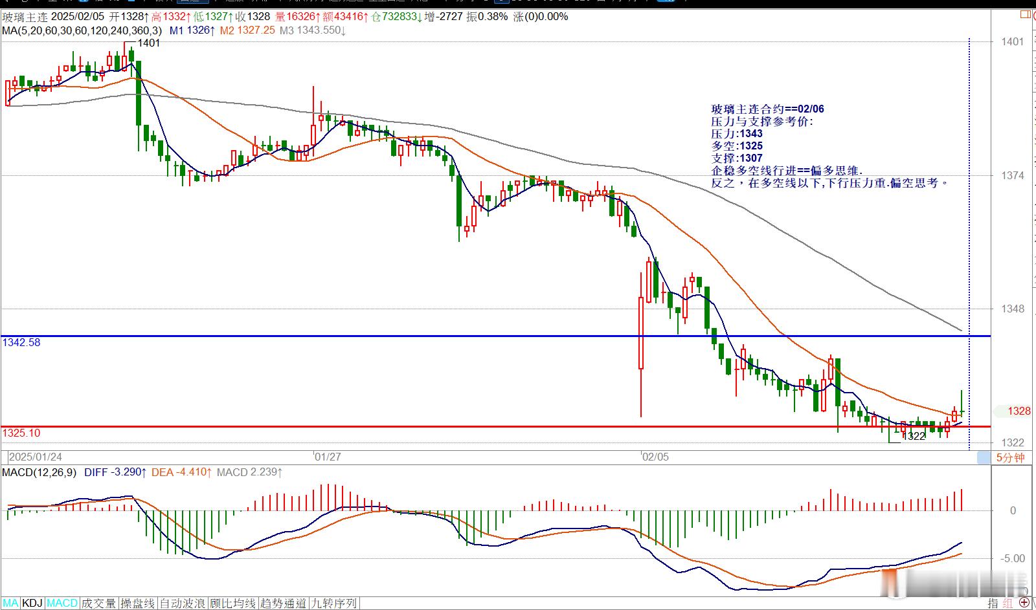The image size is (1036, 610).
Task: Click the plus circle icon at bottom right
Action: 1025,603
